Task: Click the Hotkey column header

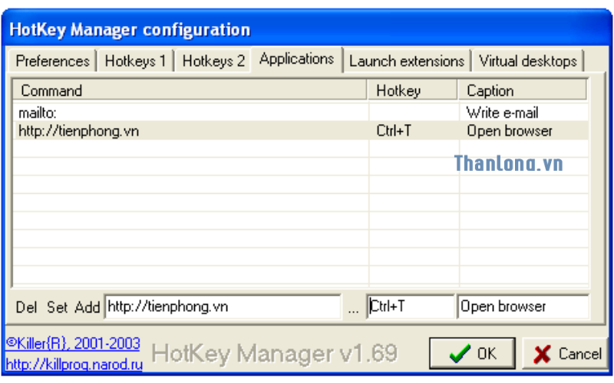Action: point(413,90)
